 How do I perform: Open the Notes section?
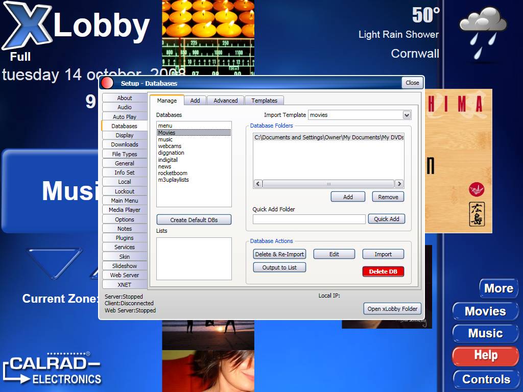coord(125,229)
